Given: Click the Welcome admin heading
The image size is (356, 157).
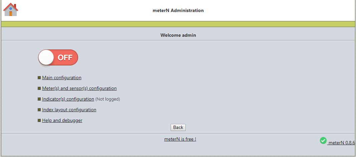Looking at the screenshot, I should [178, 35].
